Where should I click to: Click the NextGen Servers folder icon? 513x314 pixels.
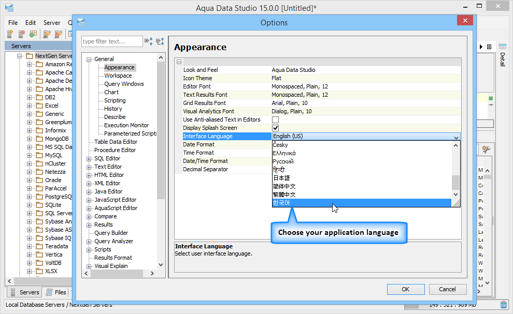(30, 56)
